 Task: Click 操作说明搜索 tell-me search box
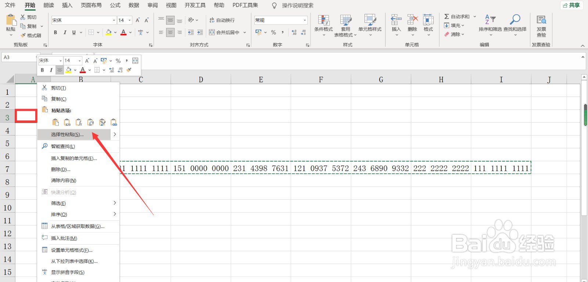[x=298, y=6]
